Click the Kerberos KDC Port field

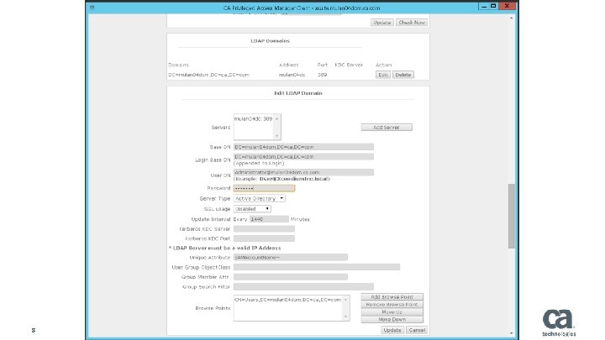coord(264,238)
